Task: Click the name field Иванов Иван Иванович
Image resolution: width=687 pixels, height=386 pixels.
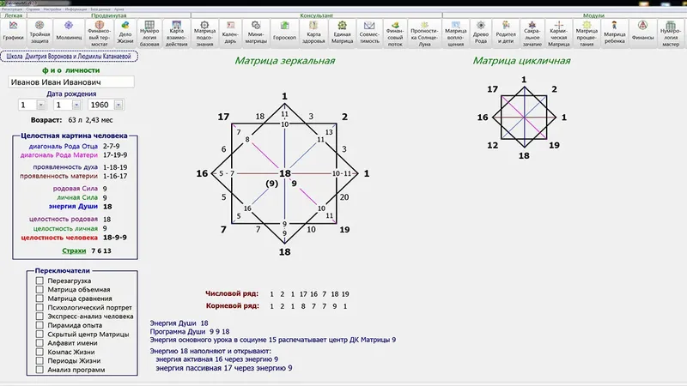Action: 71,82
